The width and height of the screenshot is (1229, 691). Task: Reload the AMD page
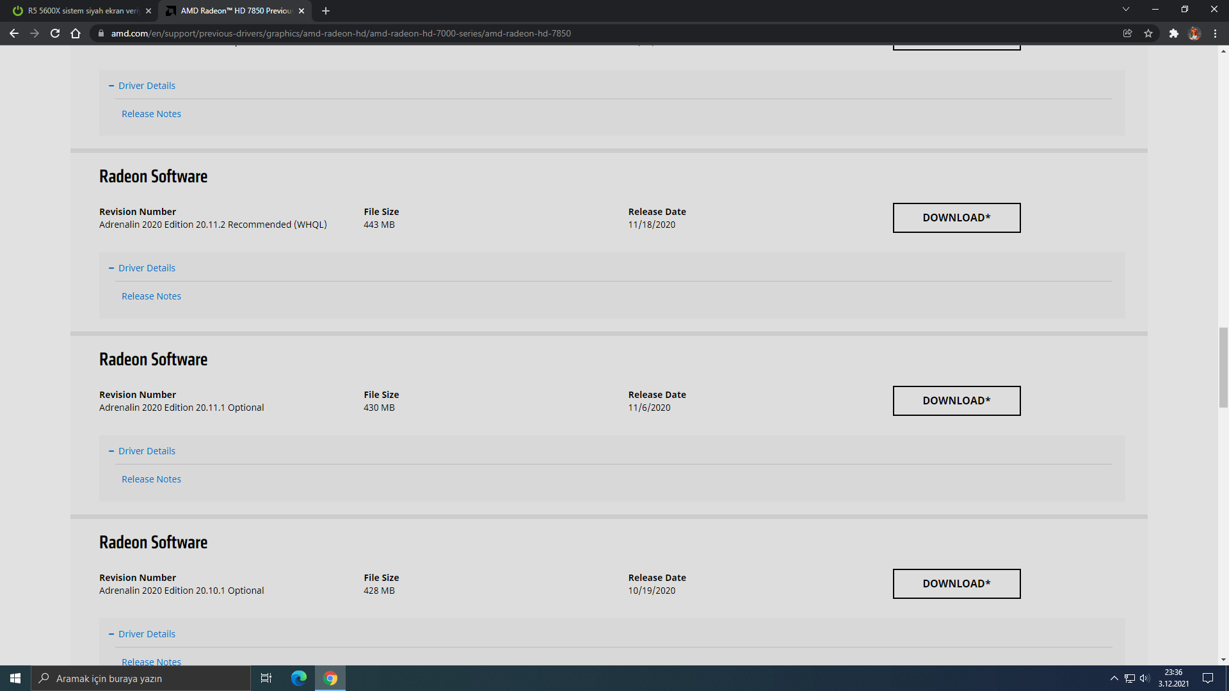55,33
